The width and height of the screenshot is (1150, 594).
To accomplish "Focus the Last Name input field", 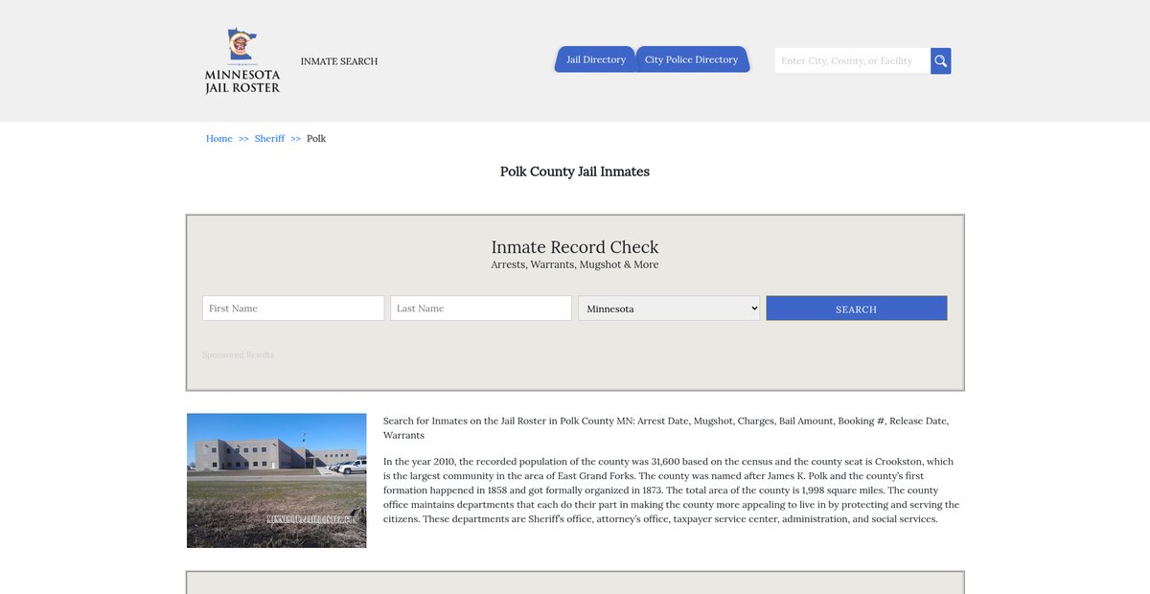I will [481, 308].
